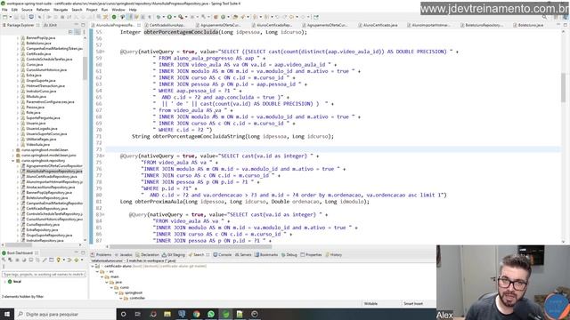Open the New dropdown arrow
Image resolution: width=570 pixels, height=320 pixels.
[x=10, y=17]
